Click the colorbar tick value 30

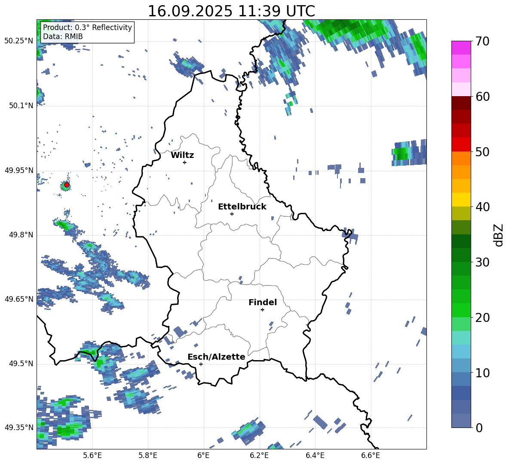(x=482, y=262)
